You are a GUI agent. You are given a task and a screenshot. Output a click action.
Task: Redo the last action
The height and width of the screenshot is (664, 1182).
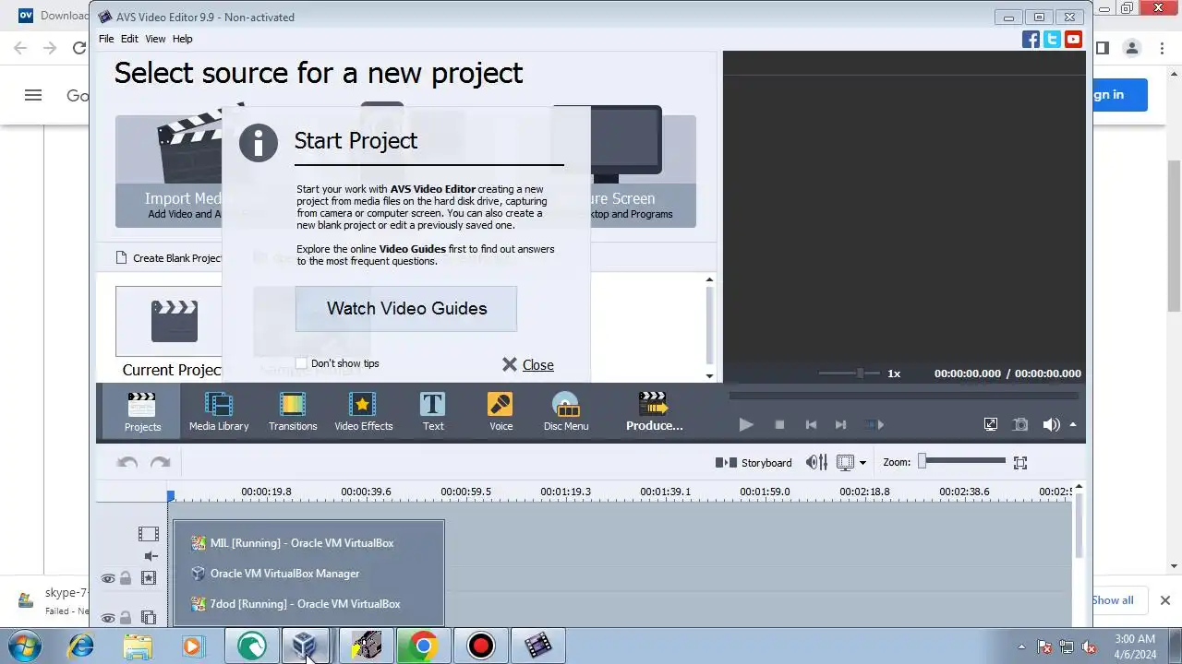[160, 463]
